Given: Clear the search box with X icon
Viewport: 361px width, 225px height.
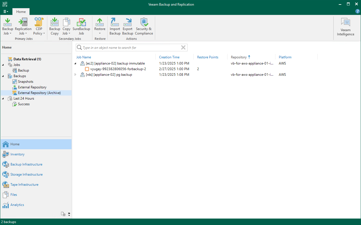Looking at the screenshot, I should point(183,48).
